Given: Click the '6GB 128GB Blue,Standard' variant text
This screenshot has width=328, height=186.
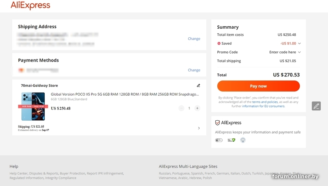Looking at the screenshot, I should coord(69,99).
